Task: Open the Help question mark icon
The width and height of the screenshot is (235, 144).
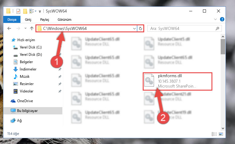Action: (222, 19)
